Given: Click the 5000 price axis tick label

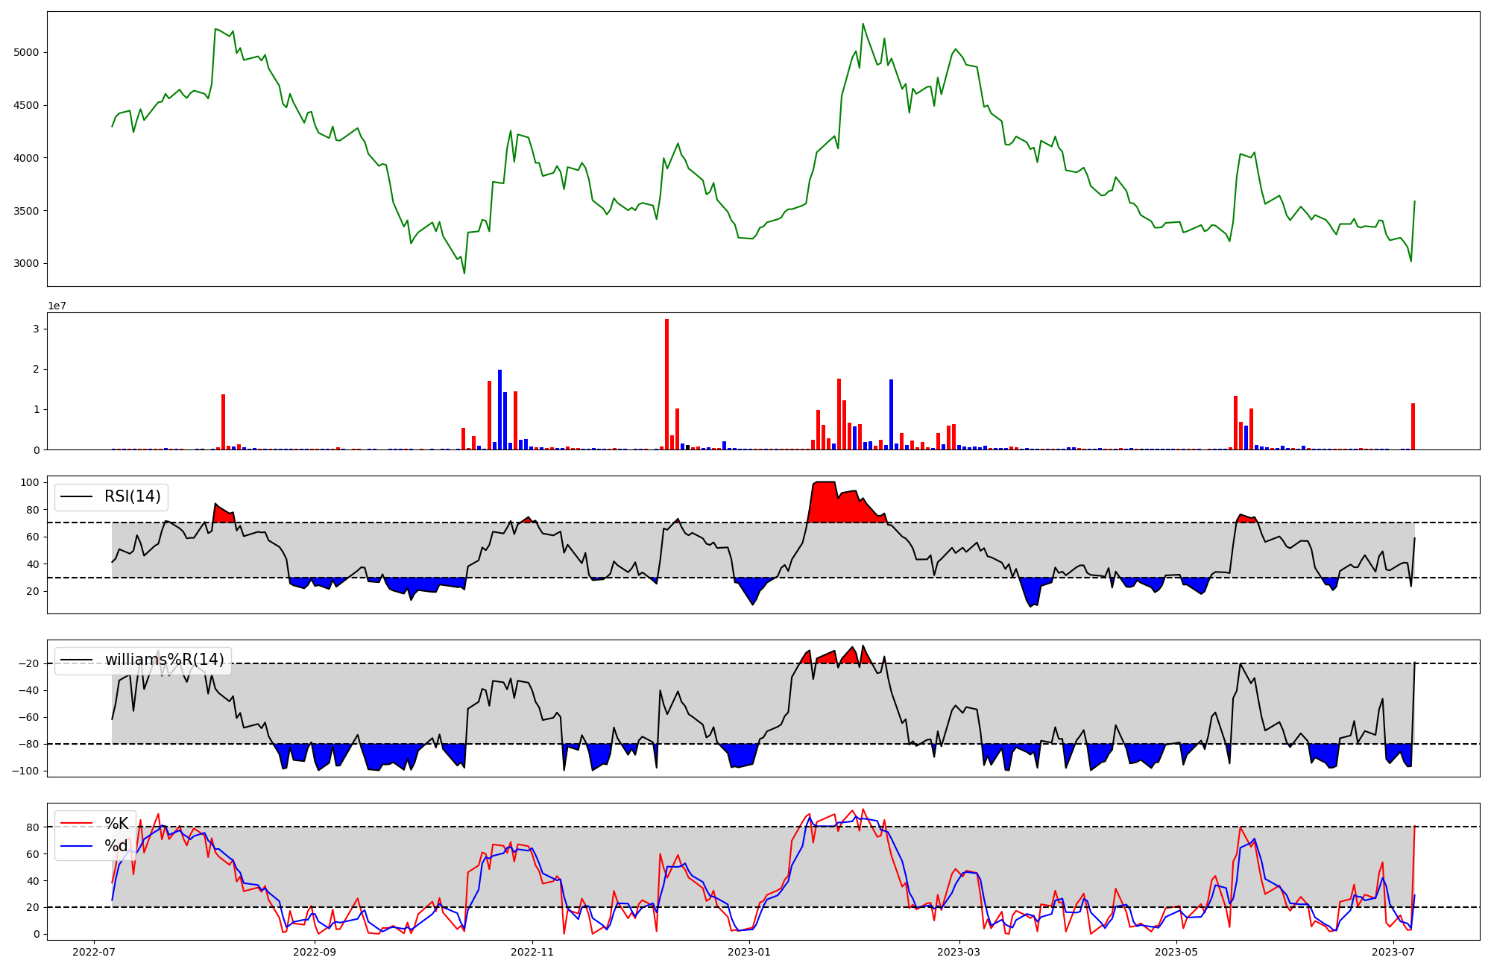Looking at the screenshot, I should (x=26, y=52).
